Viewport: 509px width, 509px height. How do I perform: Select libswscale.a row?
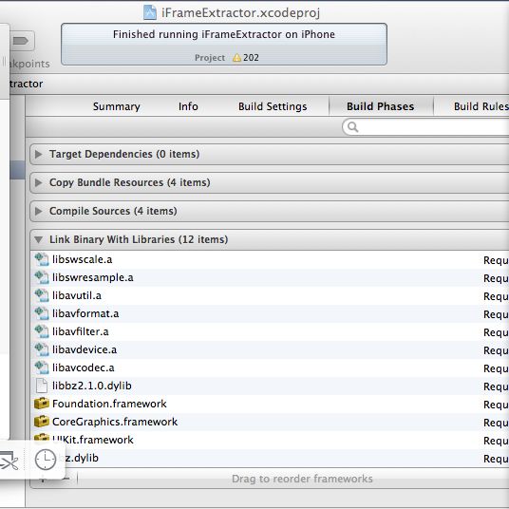pos(270,259)
